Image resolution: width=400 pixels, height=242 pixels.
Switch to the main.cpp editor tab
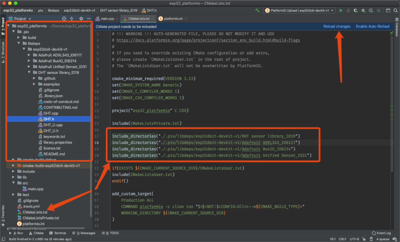click(107, 19)
